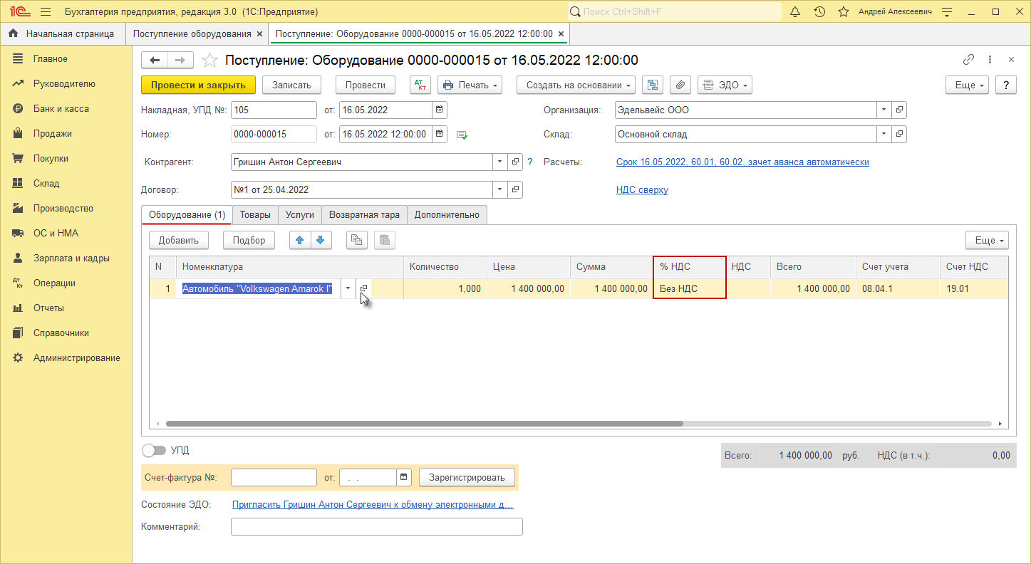Show Дт/Кт postings icon

pos(420,85)
